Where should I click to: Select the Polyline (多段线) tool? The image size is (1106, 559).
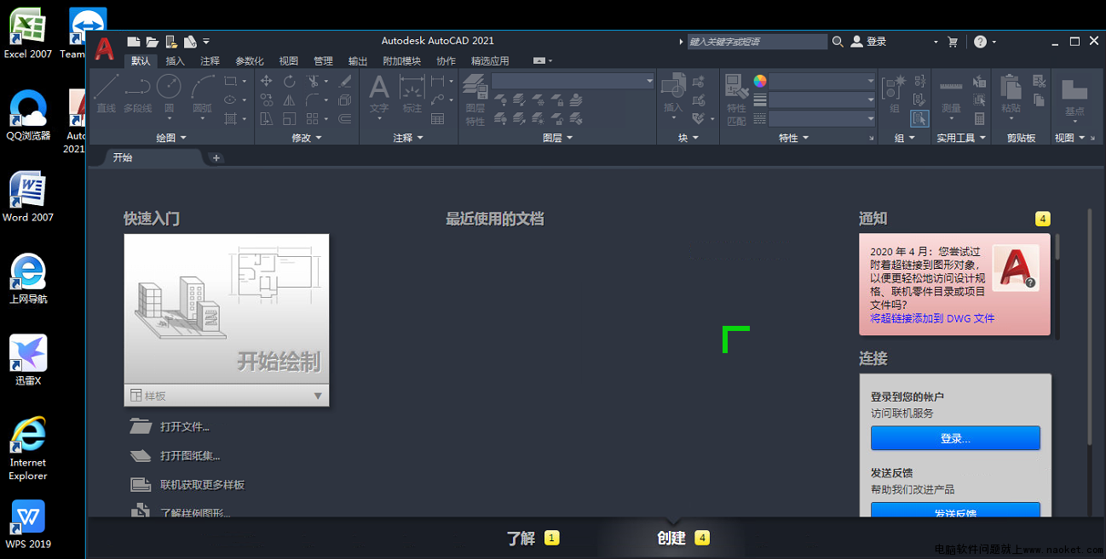click(137, 94)
